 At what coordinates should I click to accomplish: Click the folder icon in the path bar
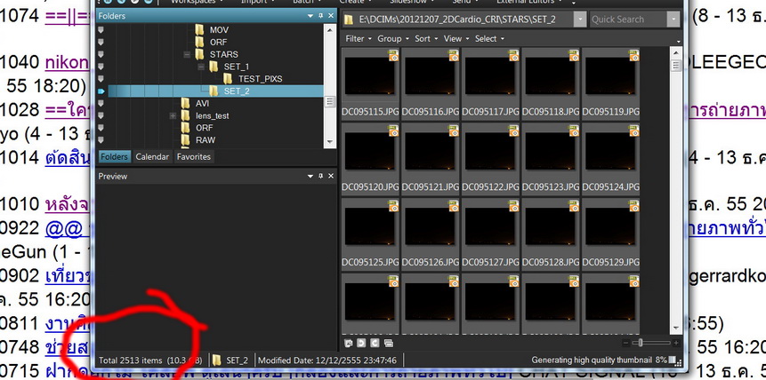click(349, 20)
